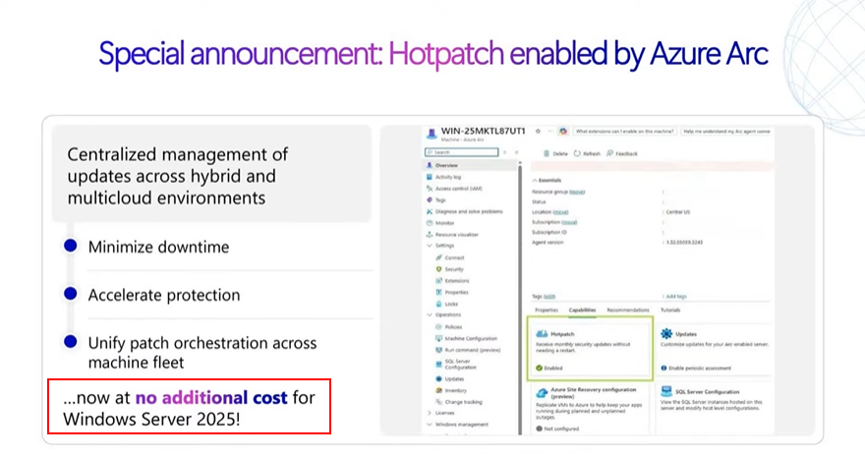865x457 pixels.
Task: Open the ellipsis menu beside the star
Action: [x=550, y=131]
